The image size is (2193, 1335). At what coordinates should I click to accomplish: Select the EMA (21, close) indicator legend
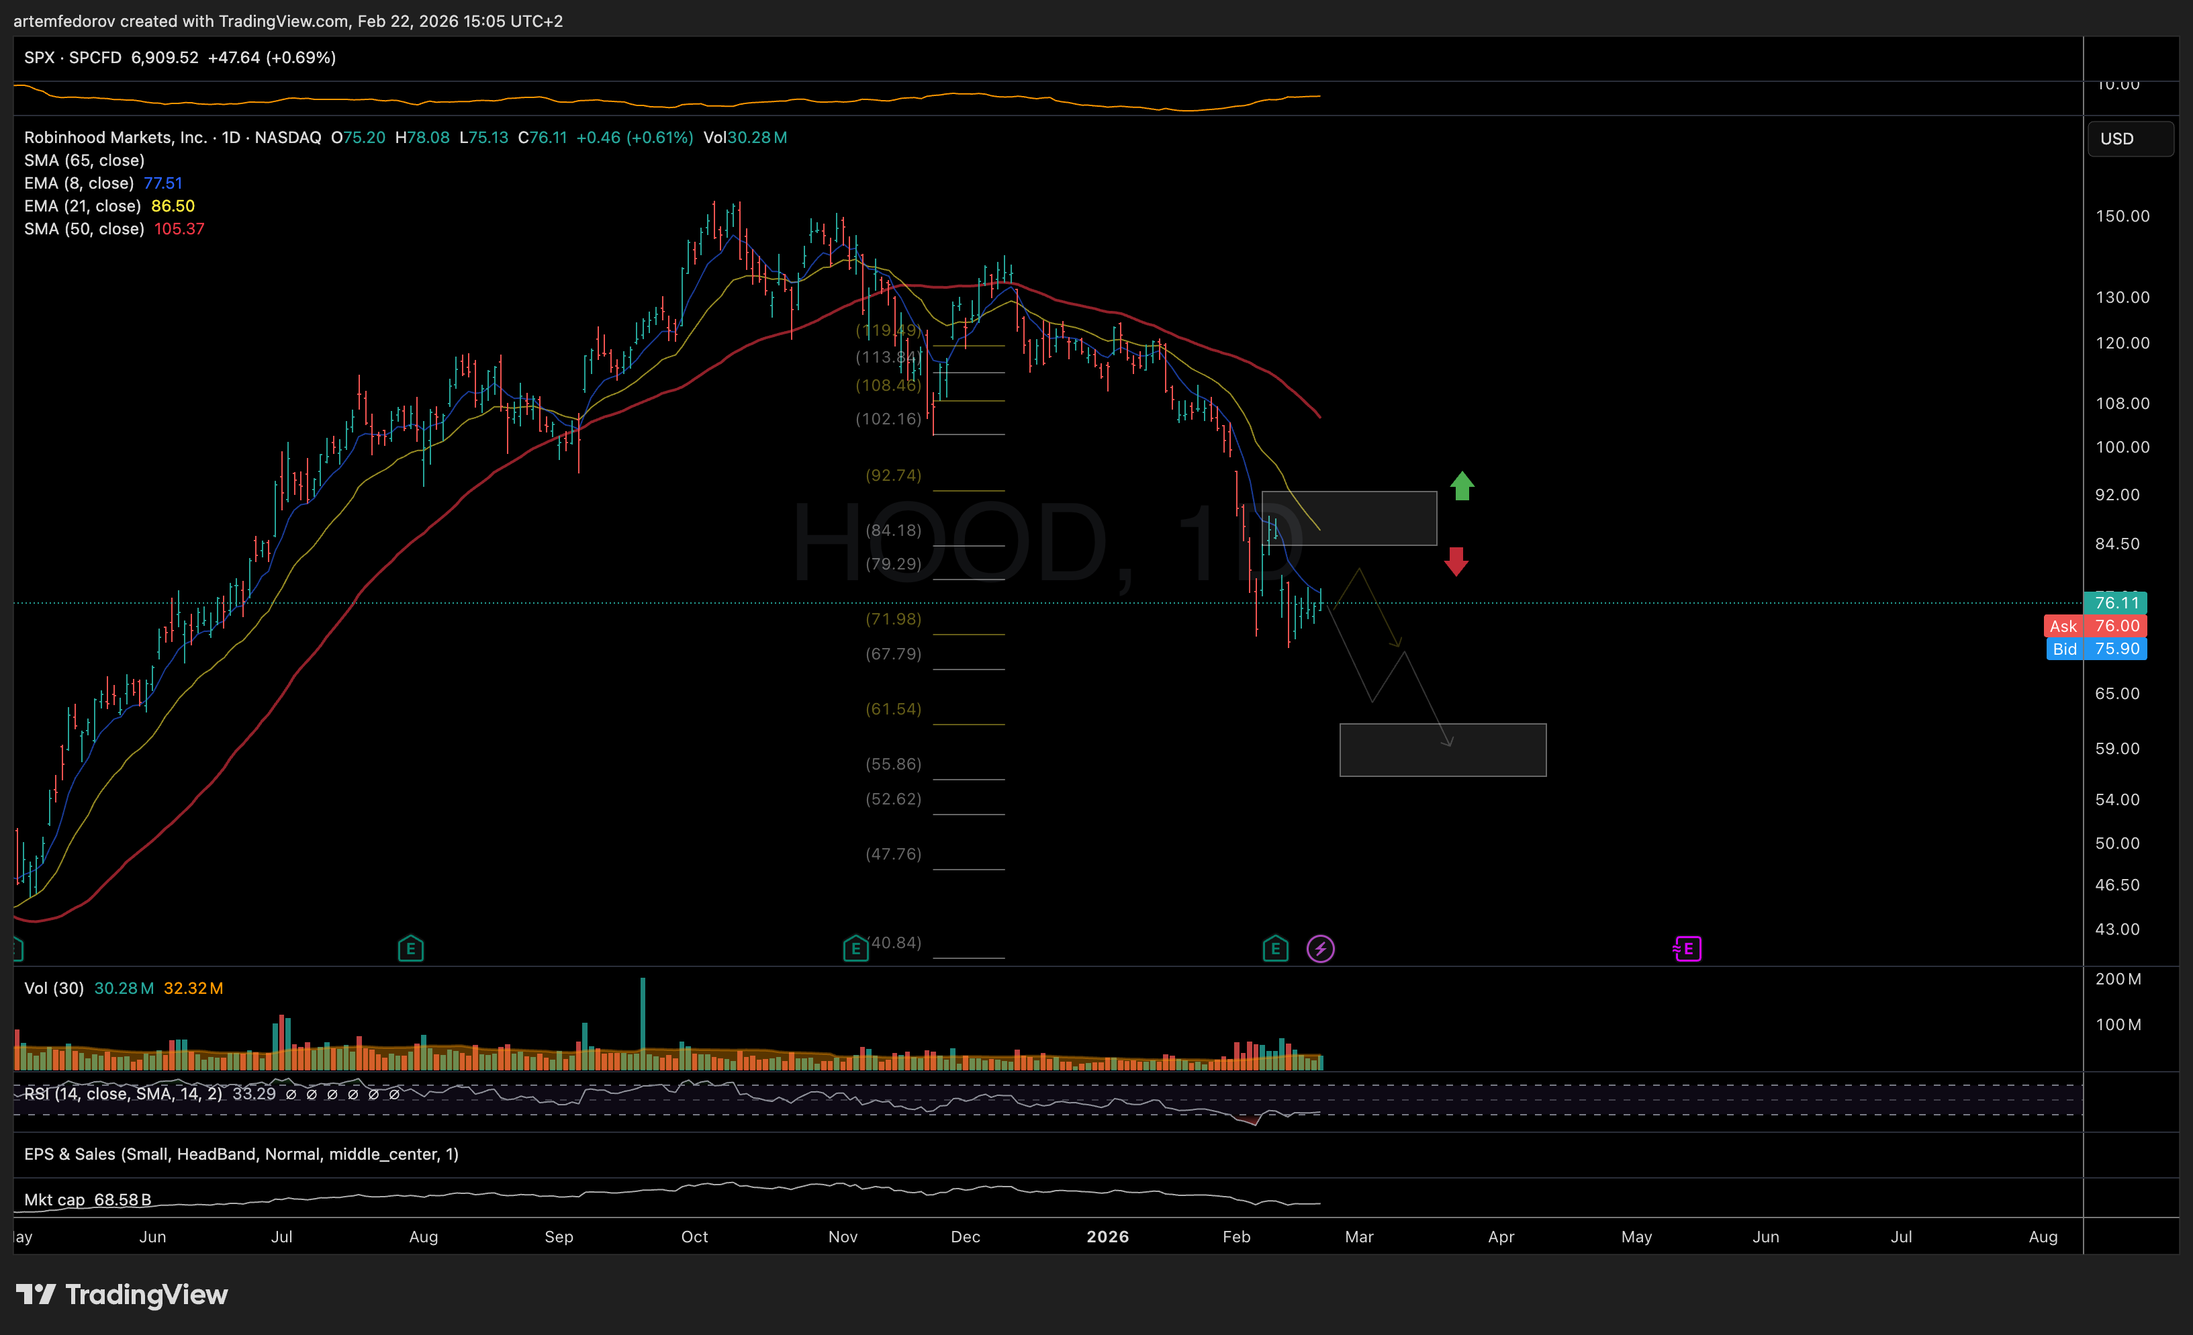83,205
